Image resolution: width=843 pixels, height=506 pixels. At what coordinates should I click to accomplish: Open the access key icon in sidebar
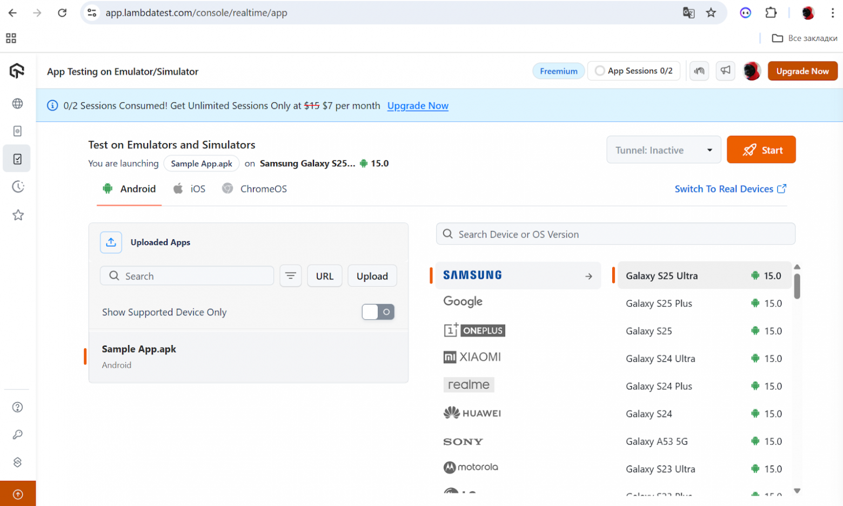coord(18,435)
